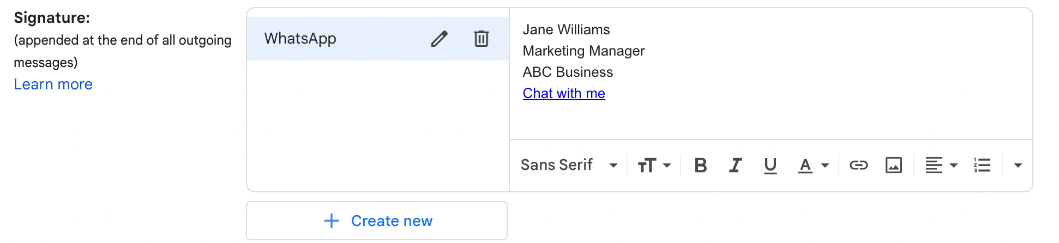Screen dimensions: 1059x243
Task: Open the text color picker
Action: [813, 165]
